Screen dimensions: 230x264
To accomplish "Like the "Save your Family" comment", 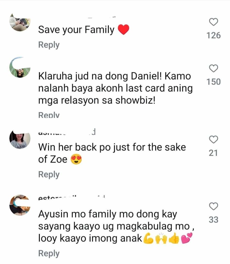I will 213,22.
